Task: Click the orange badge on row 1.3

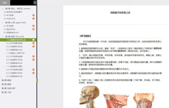Action: pyautogui.click(x=34, y=18)
